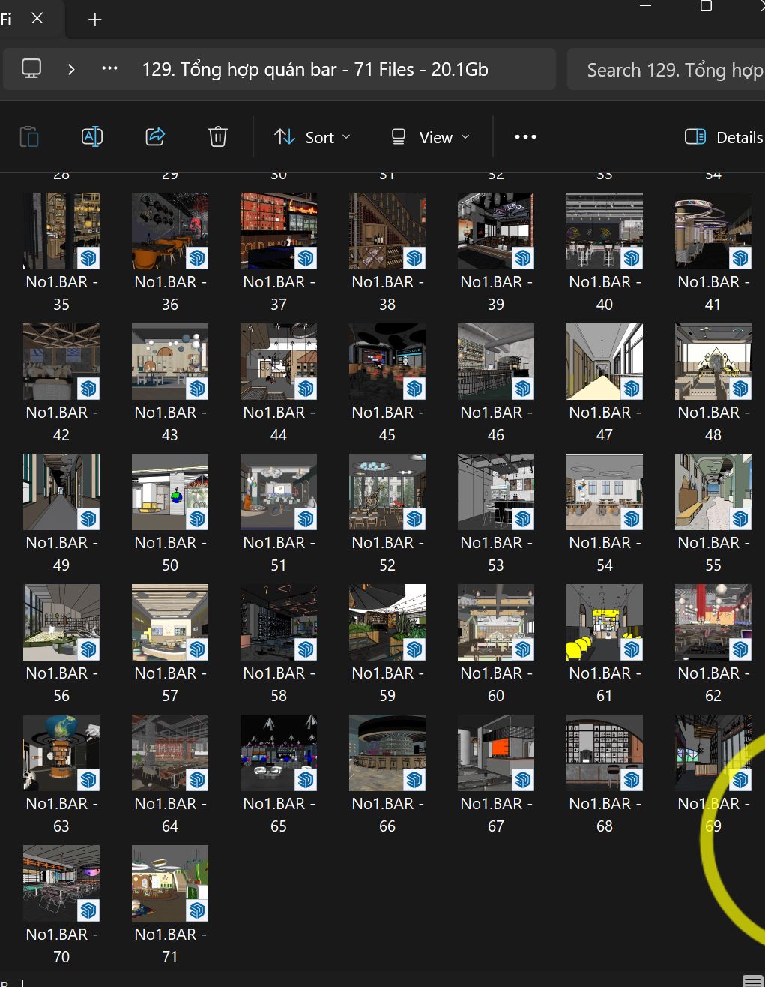Click the file name label No1.BAR - 44
The height and width of the screenshot is (987, 765).
(279, 424)
